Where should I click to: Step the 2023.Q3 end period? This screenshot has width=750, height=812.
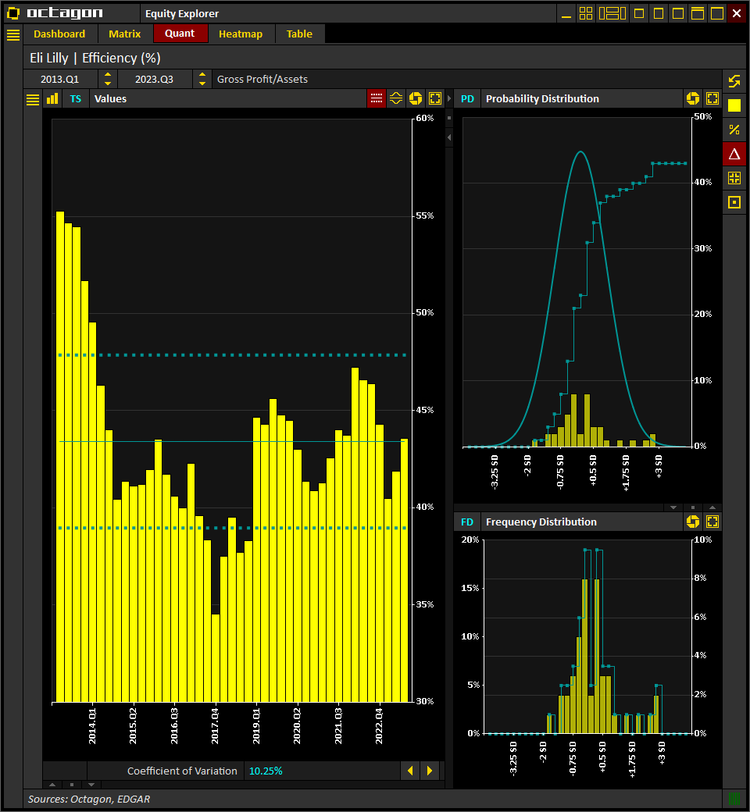(202, 79)
